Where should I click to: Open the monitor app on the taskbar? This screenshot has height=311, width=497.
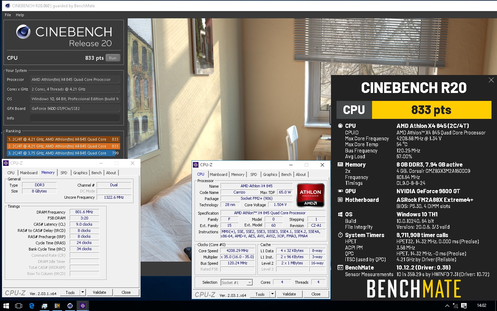click(45, 305)
